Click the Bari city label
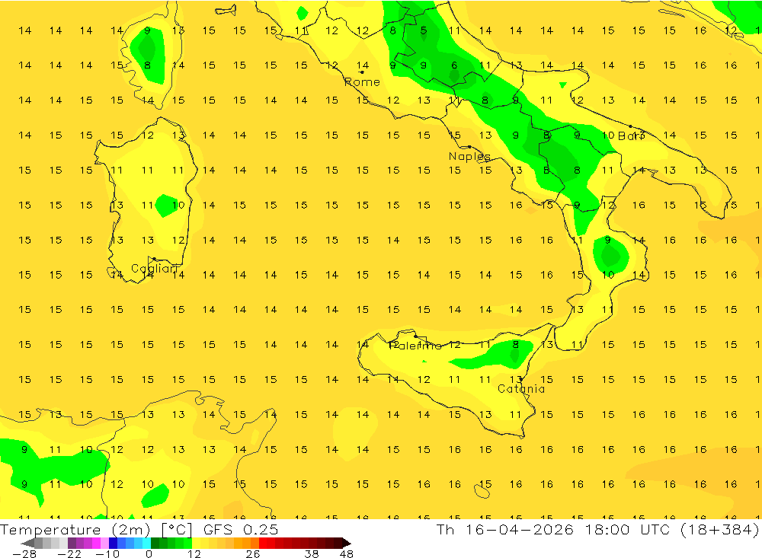The image size is (762, 558). [631, 136]
